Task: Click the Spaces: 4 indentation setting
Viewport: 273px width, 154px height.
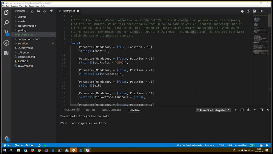Action: (x=210, y=145)
